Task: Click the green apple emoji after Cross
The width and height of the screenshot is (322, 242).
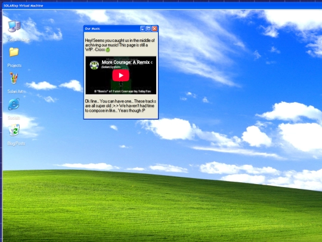Action: pyautogui.click(x=108, y=50)
